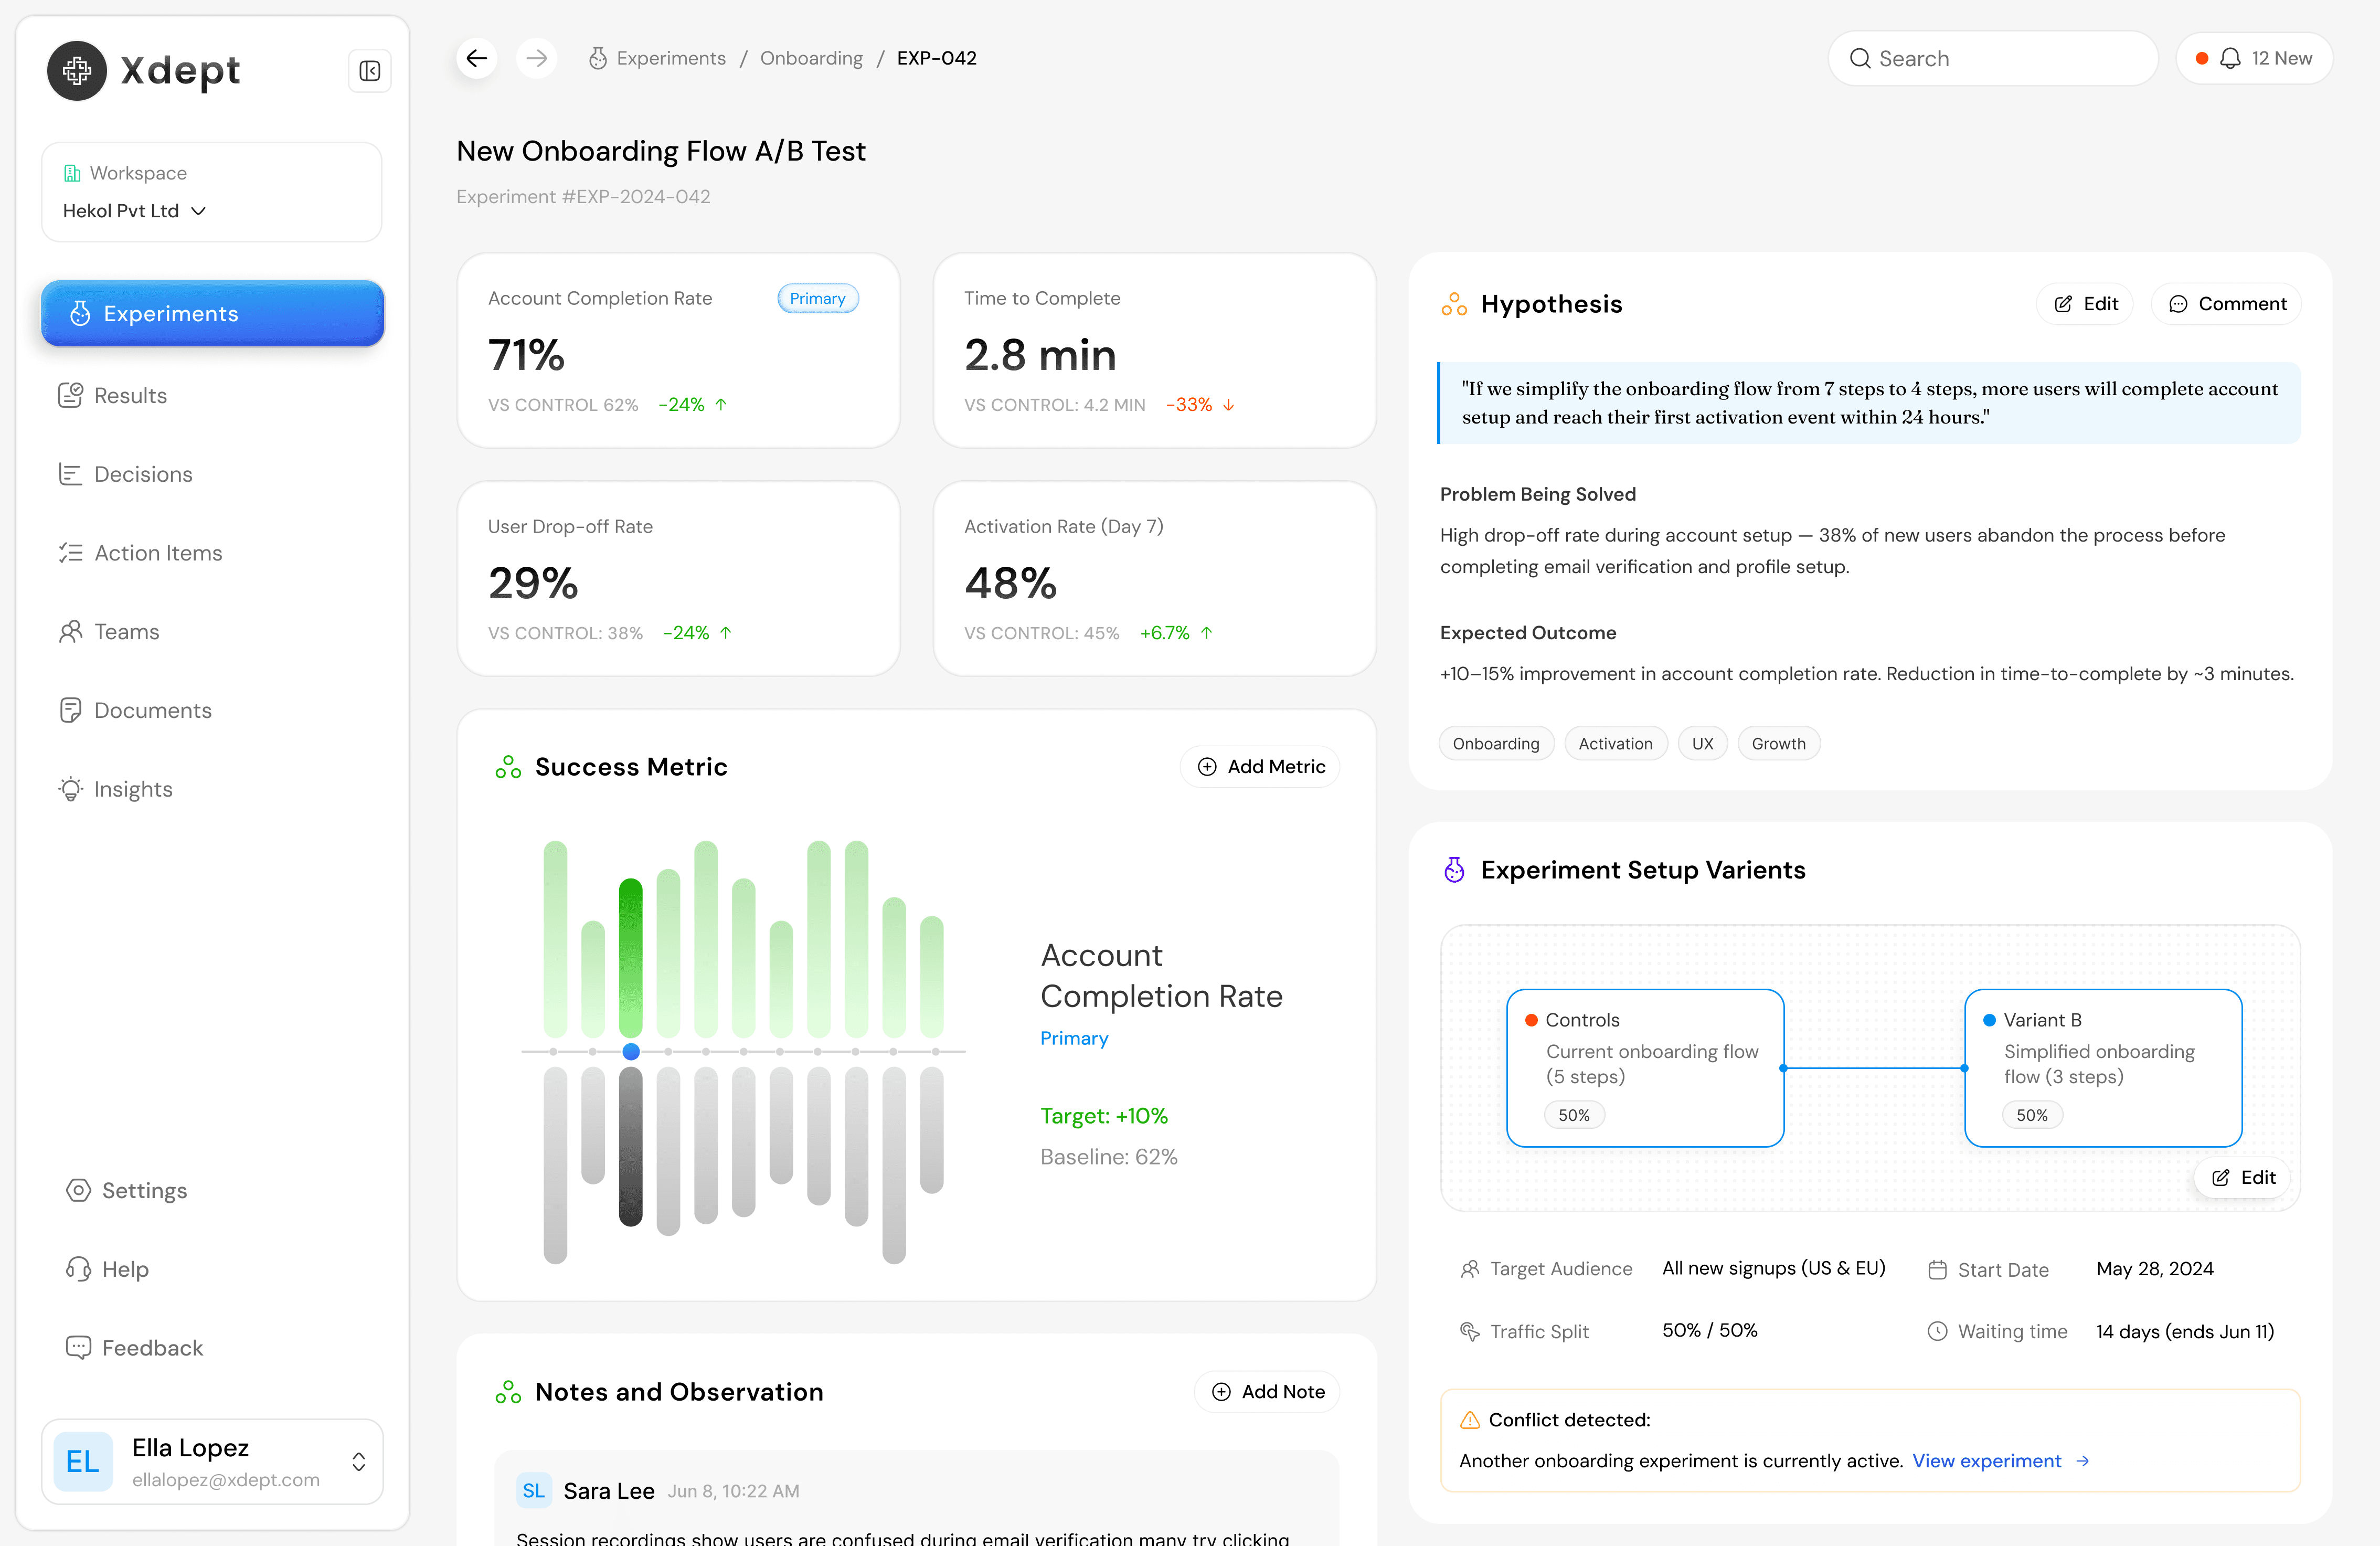Expand the Hekol Pvt Ltd workspace dropdown

(x=135, y=211)
